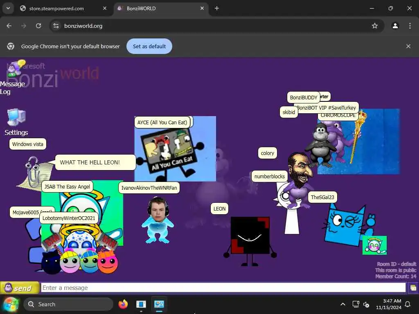This screenshot has height=314, width=419.
Task: Open Firefox from the taskbar
Action: click(x=123, y=304)
